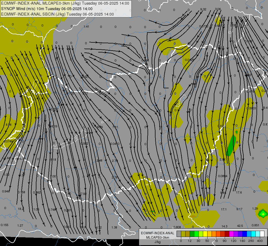Click the map value 17.1
Viewport: 268px width, 246px height.
click(x=224, y=209)
